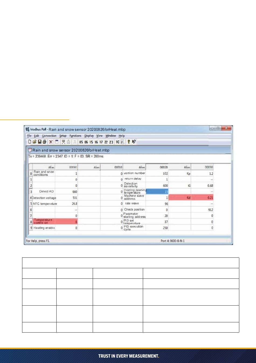Click the version number value 102
This screenshot has width=256, height=363.
[165, 173]
